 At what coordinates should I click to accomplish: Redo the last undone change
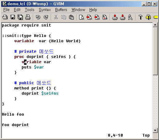(46, 17)
